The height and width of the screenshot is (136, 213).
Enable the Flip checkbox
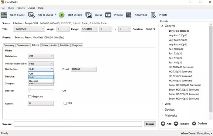coord(65,103)
